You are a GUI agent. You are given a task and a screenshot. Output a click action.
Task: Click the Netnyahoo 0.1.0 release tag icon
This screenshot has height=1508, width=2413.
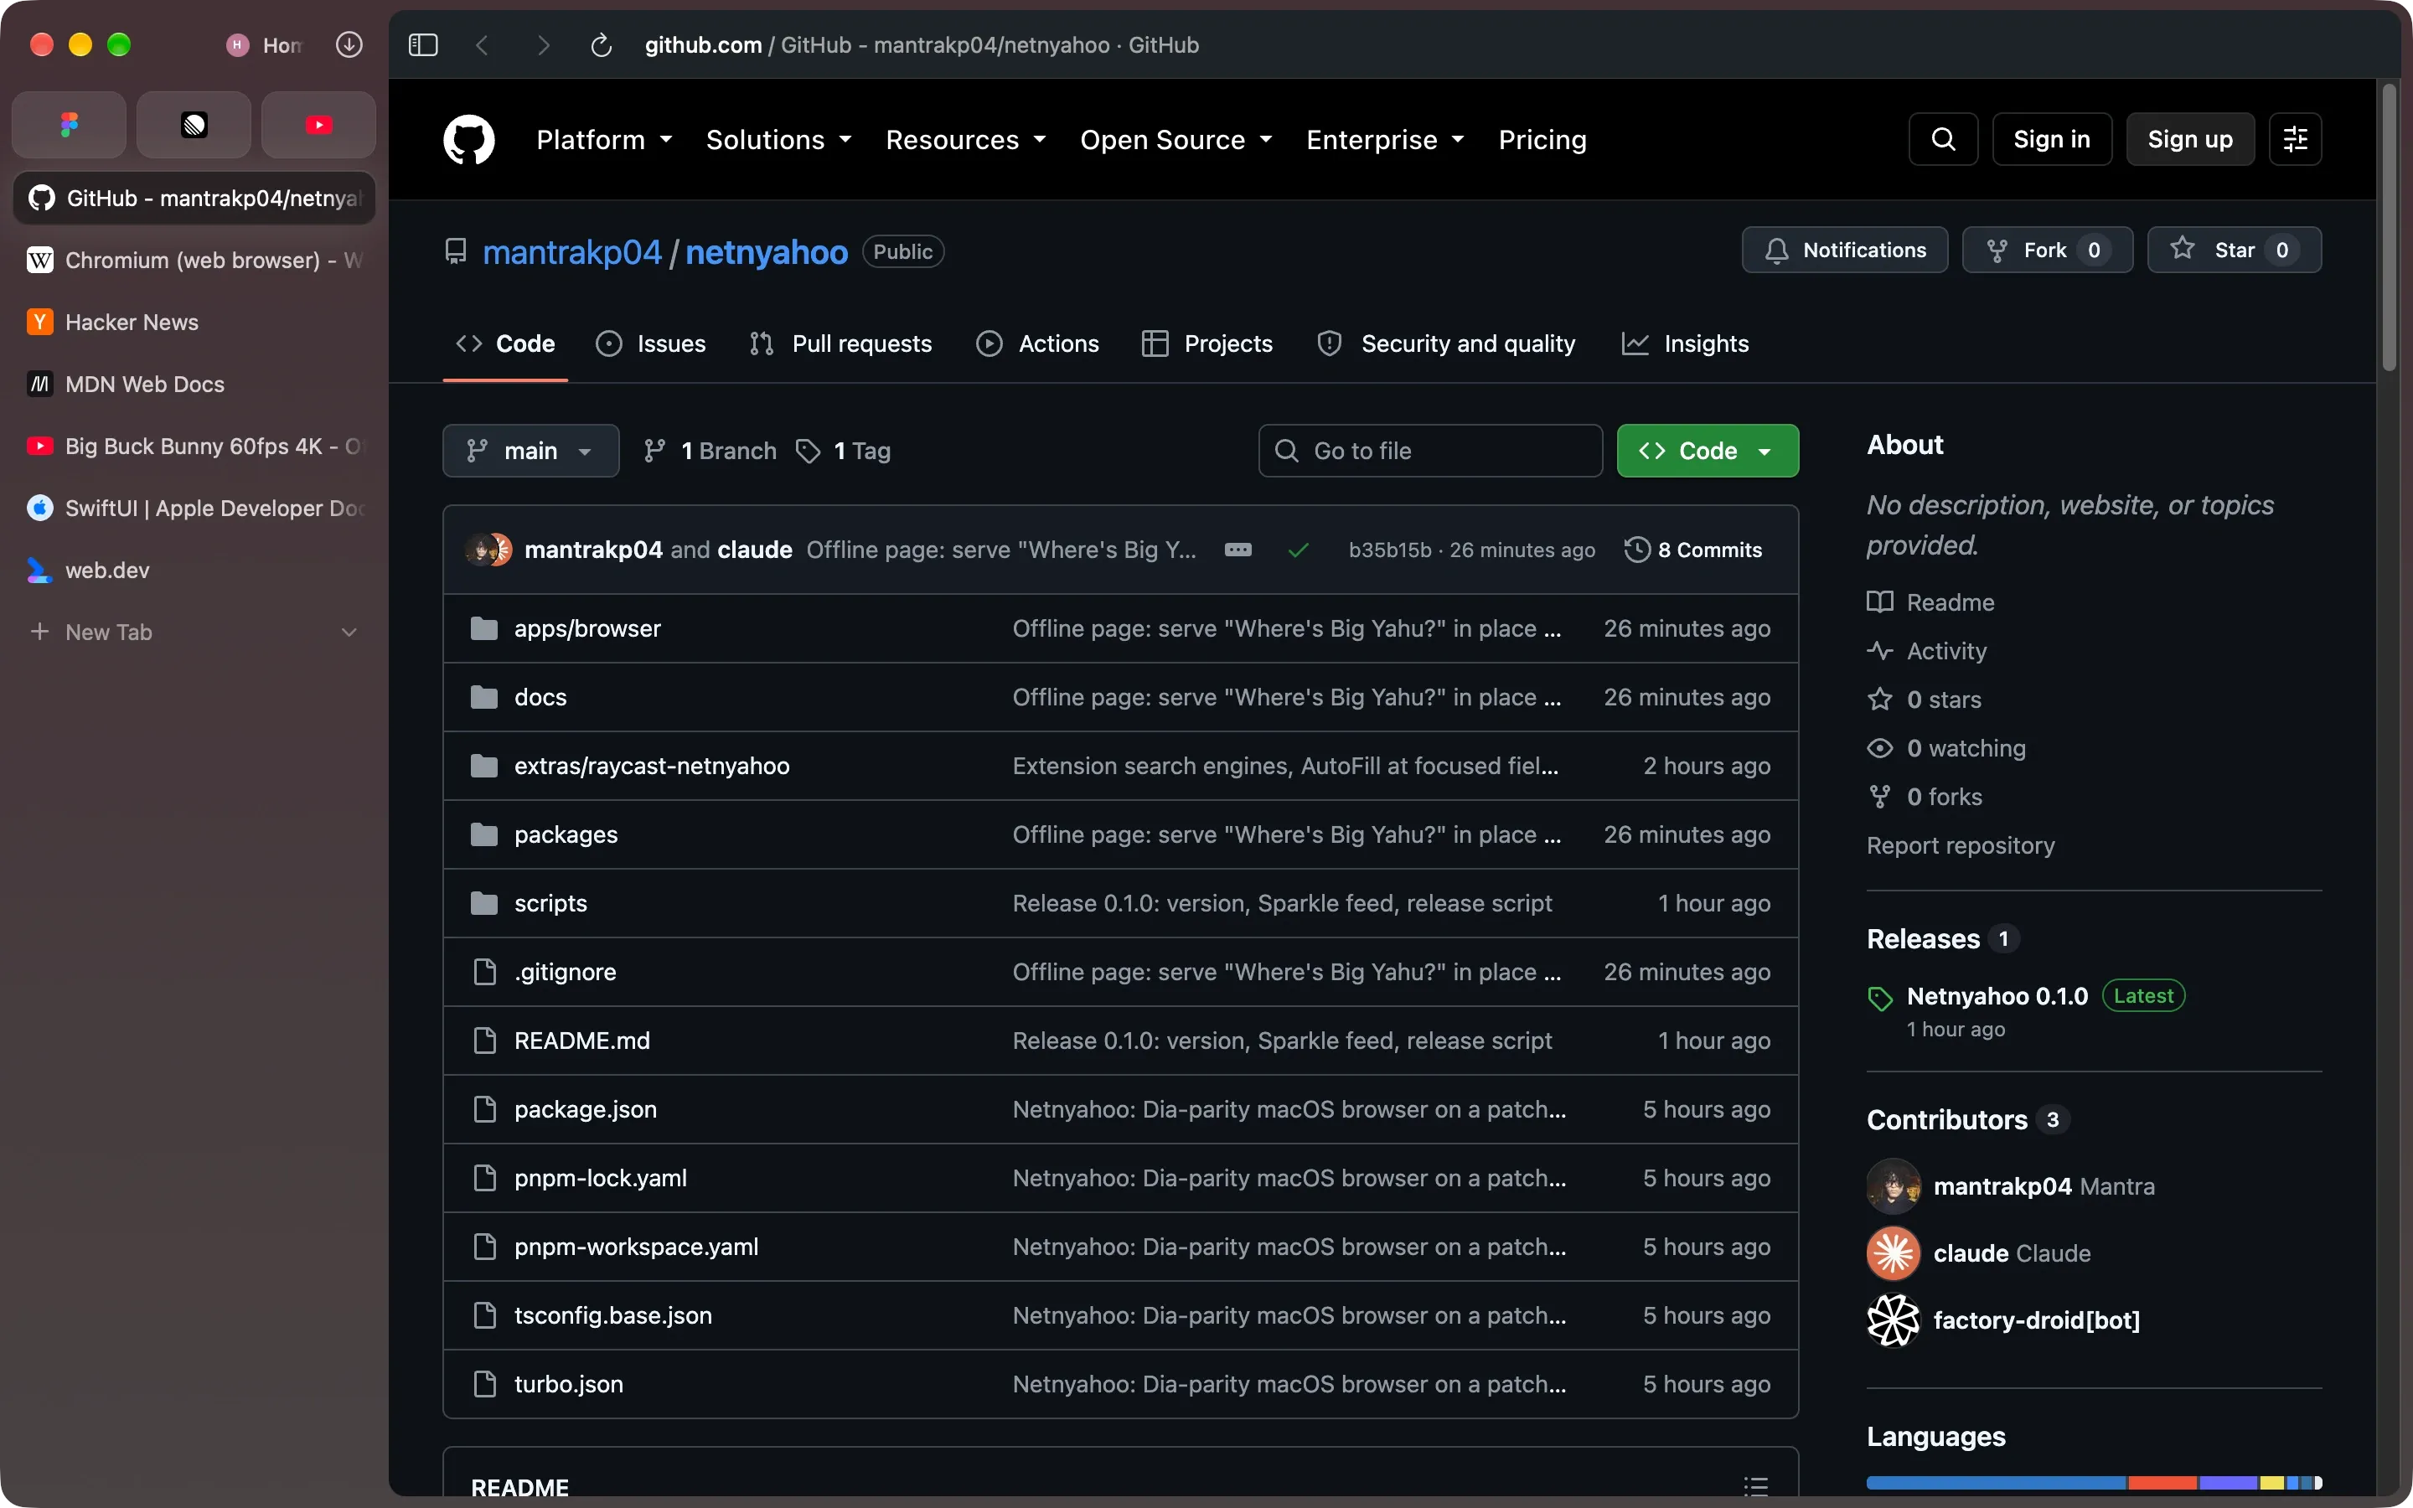click(1879, 999)
